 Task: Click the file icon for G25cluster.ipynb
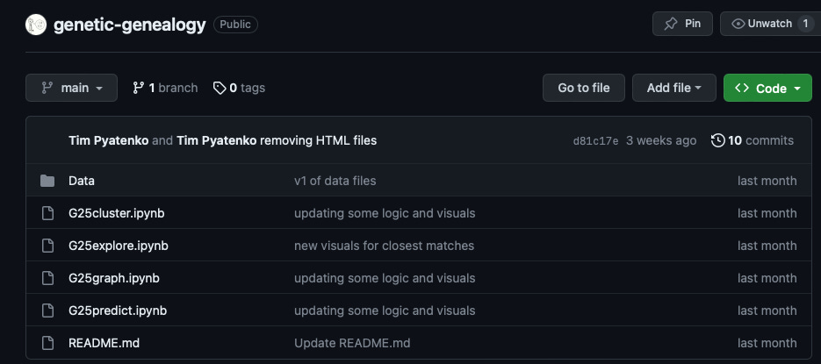click(47, 213)
